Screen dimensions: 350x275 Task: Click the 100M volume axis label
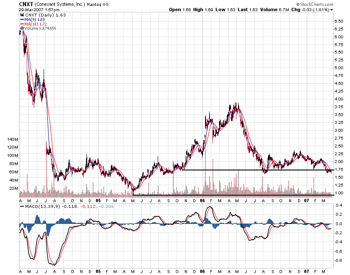click(12, 155)
